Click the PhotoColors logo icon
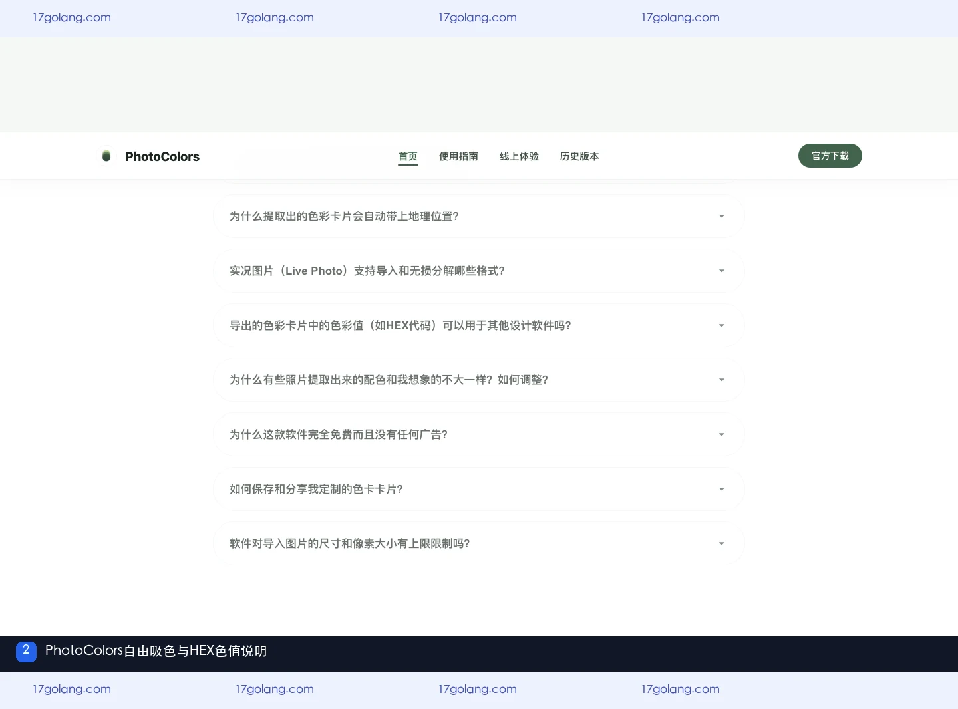958x709 pixels. [x=106, y=156]
